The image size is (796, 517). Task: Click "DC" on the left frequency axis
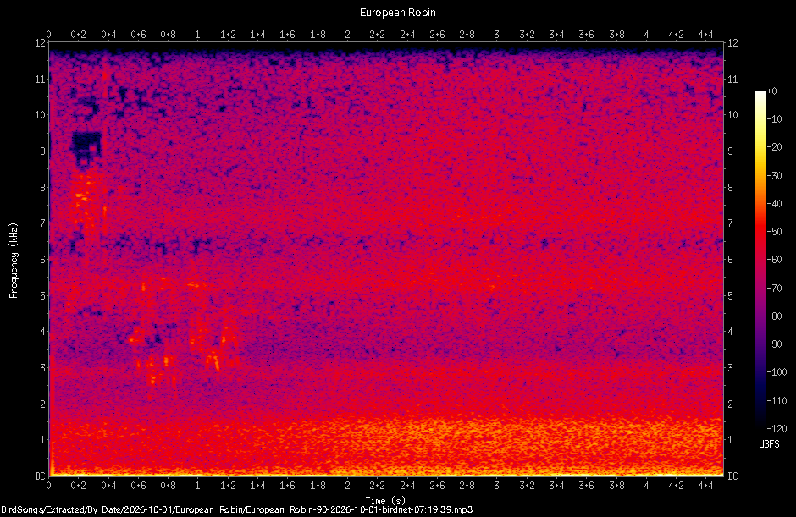40,476
